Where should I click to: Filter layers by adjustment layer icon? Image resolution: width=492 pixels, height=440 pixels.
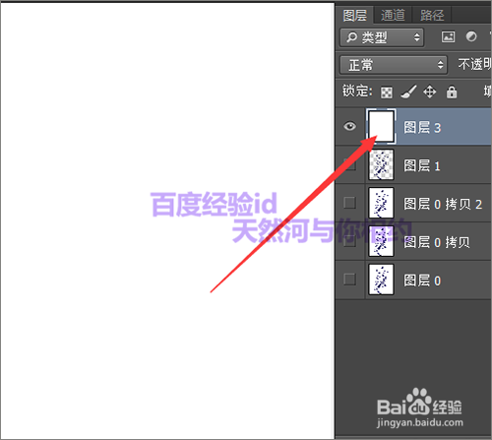[x=471, y=36]
